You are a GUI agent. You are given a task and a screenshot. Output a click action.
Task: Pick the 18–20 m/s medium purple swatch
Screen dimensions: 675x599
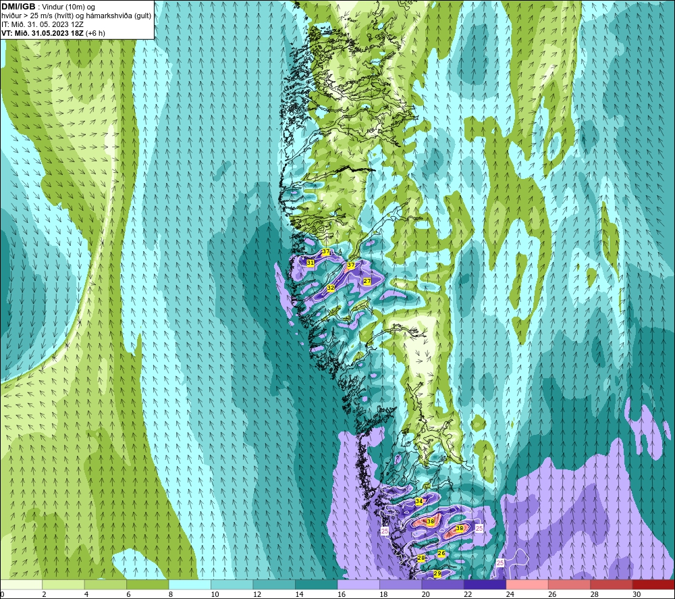pos(401,584)
